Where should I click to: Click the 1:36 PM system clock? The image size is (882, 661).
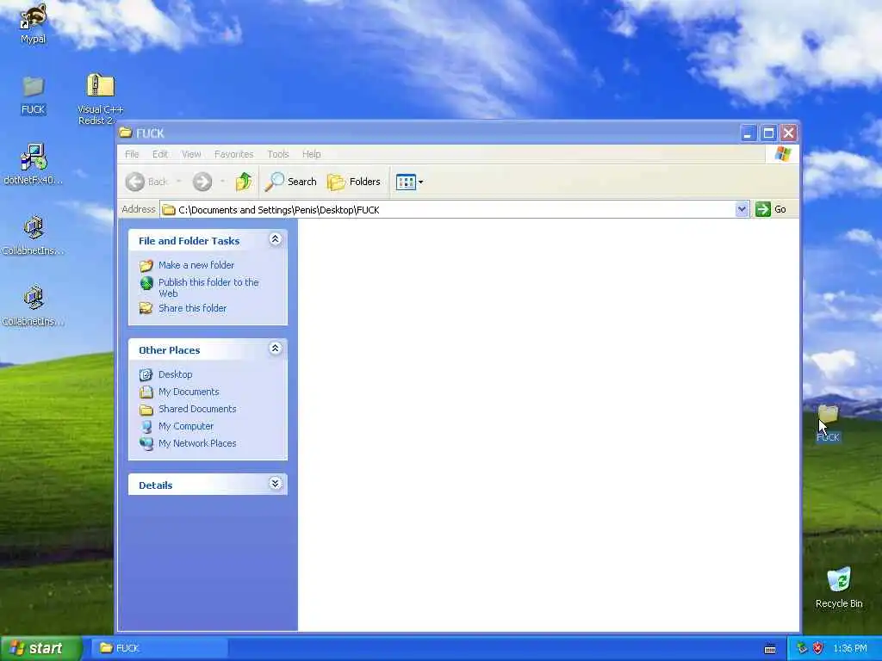click(x=850, y=648)
